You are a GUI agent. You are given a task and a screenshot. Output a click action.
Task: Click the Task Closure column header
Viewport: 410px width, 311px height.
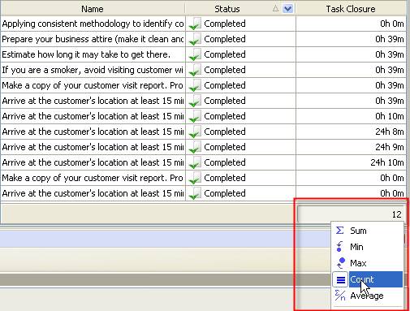[x=351, y=9]
